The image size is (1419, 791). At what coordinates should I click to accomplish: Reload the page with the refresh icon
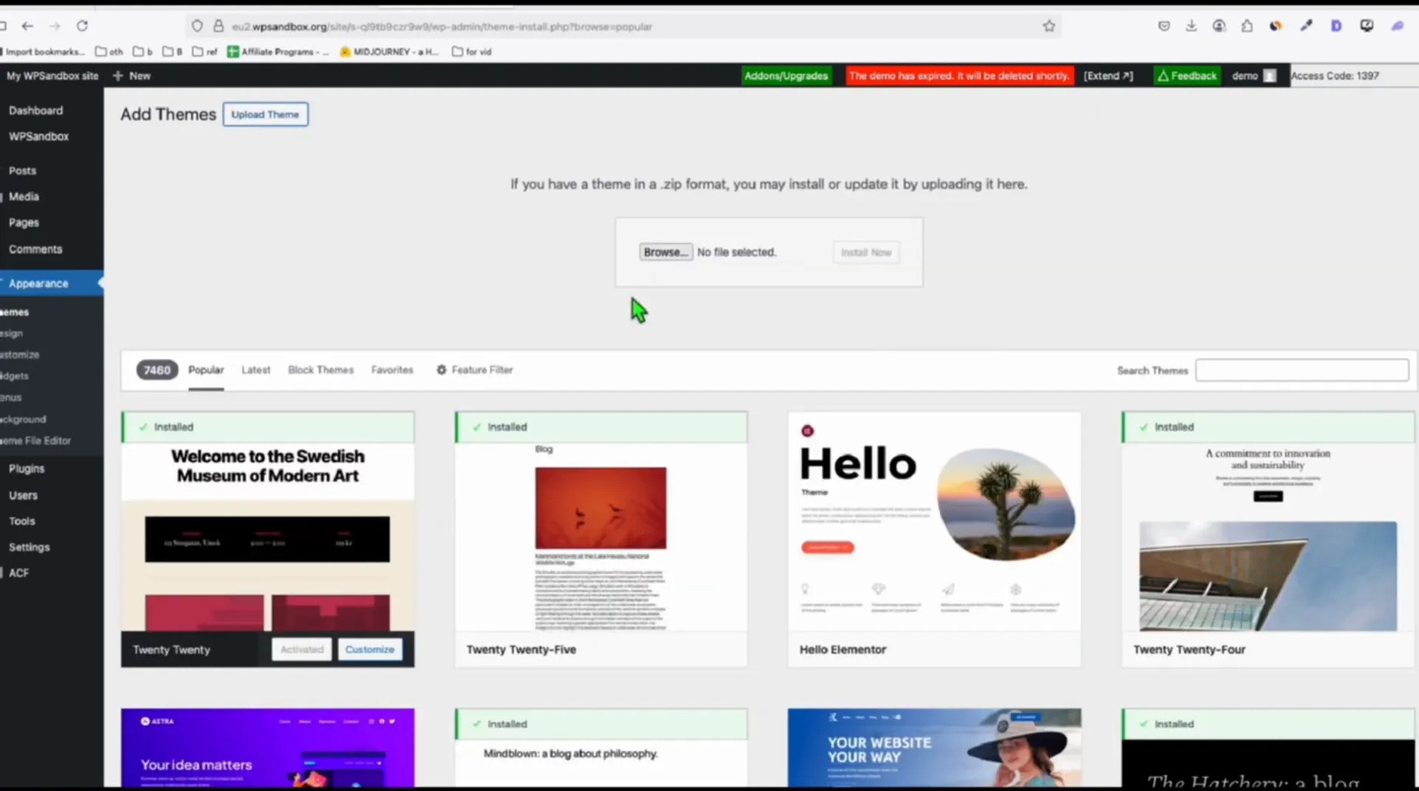82,26
